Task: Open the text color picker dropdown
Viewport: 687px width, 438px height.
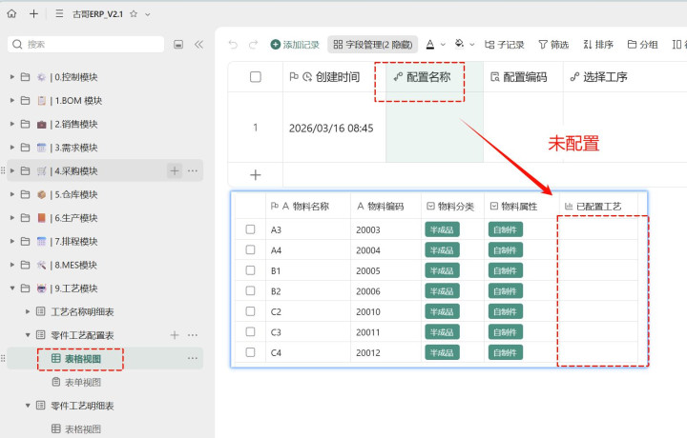Action: click(434, 44)
